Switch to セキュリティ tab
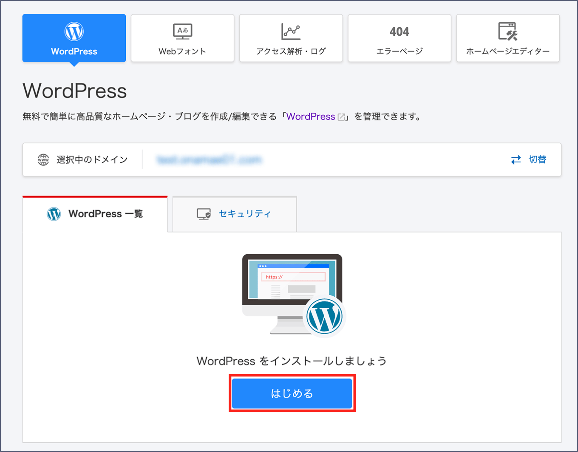 235,214
